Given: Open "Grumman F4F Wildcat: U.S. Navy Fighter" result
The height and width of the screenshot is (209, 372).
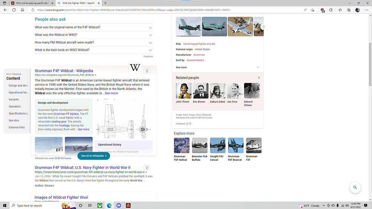Looking at the screenshot, I should coord(83,167).
